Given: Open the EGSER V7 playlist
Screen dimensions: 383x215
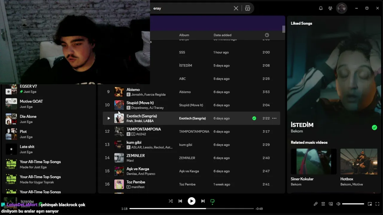Looking at the screenshot, I should point(49,89).
